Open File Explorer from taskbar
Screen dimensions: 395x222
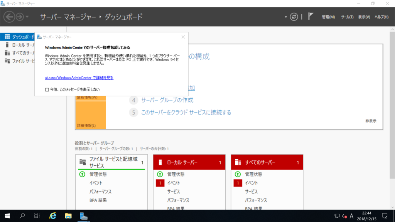tap(68, 216)
